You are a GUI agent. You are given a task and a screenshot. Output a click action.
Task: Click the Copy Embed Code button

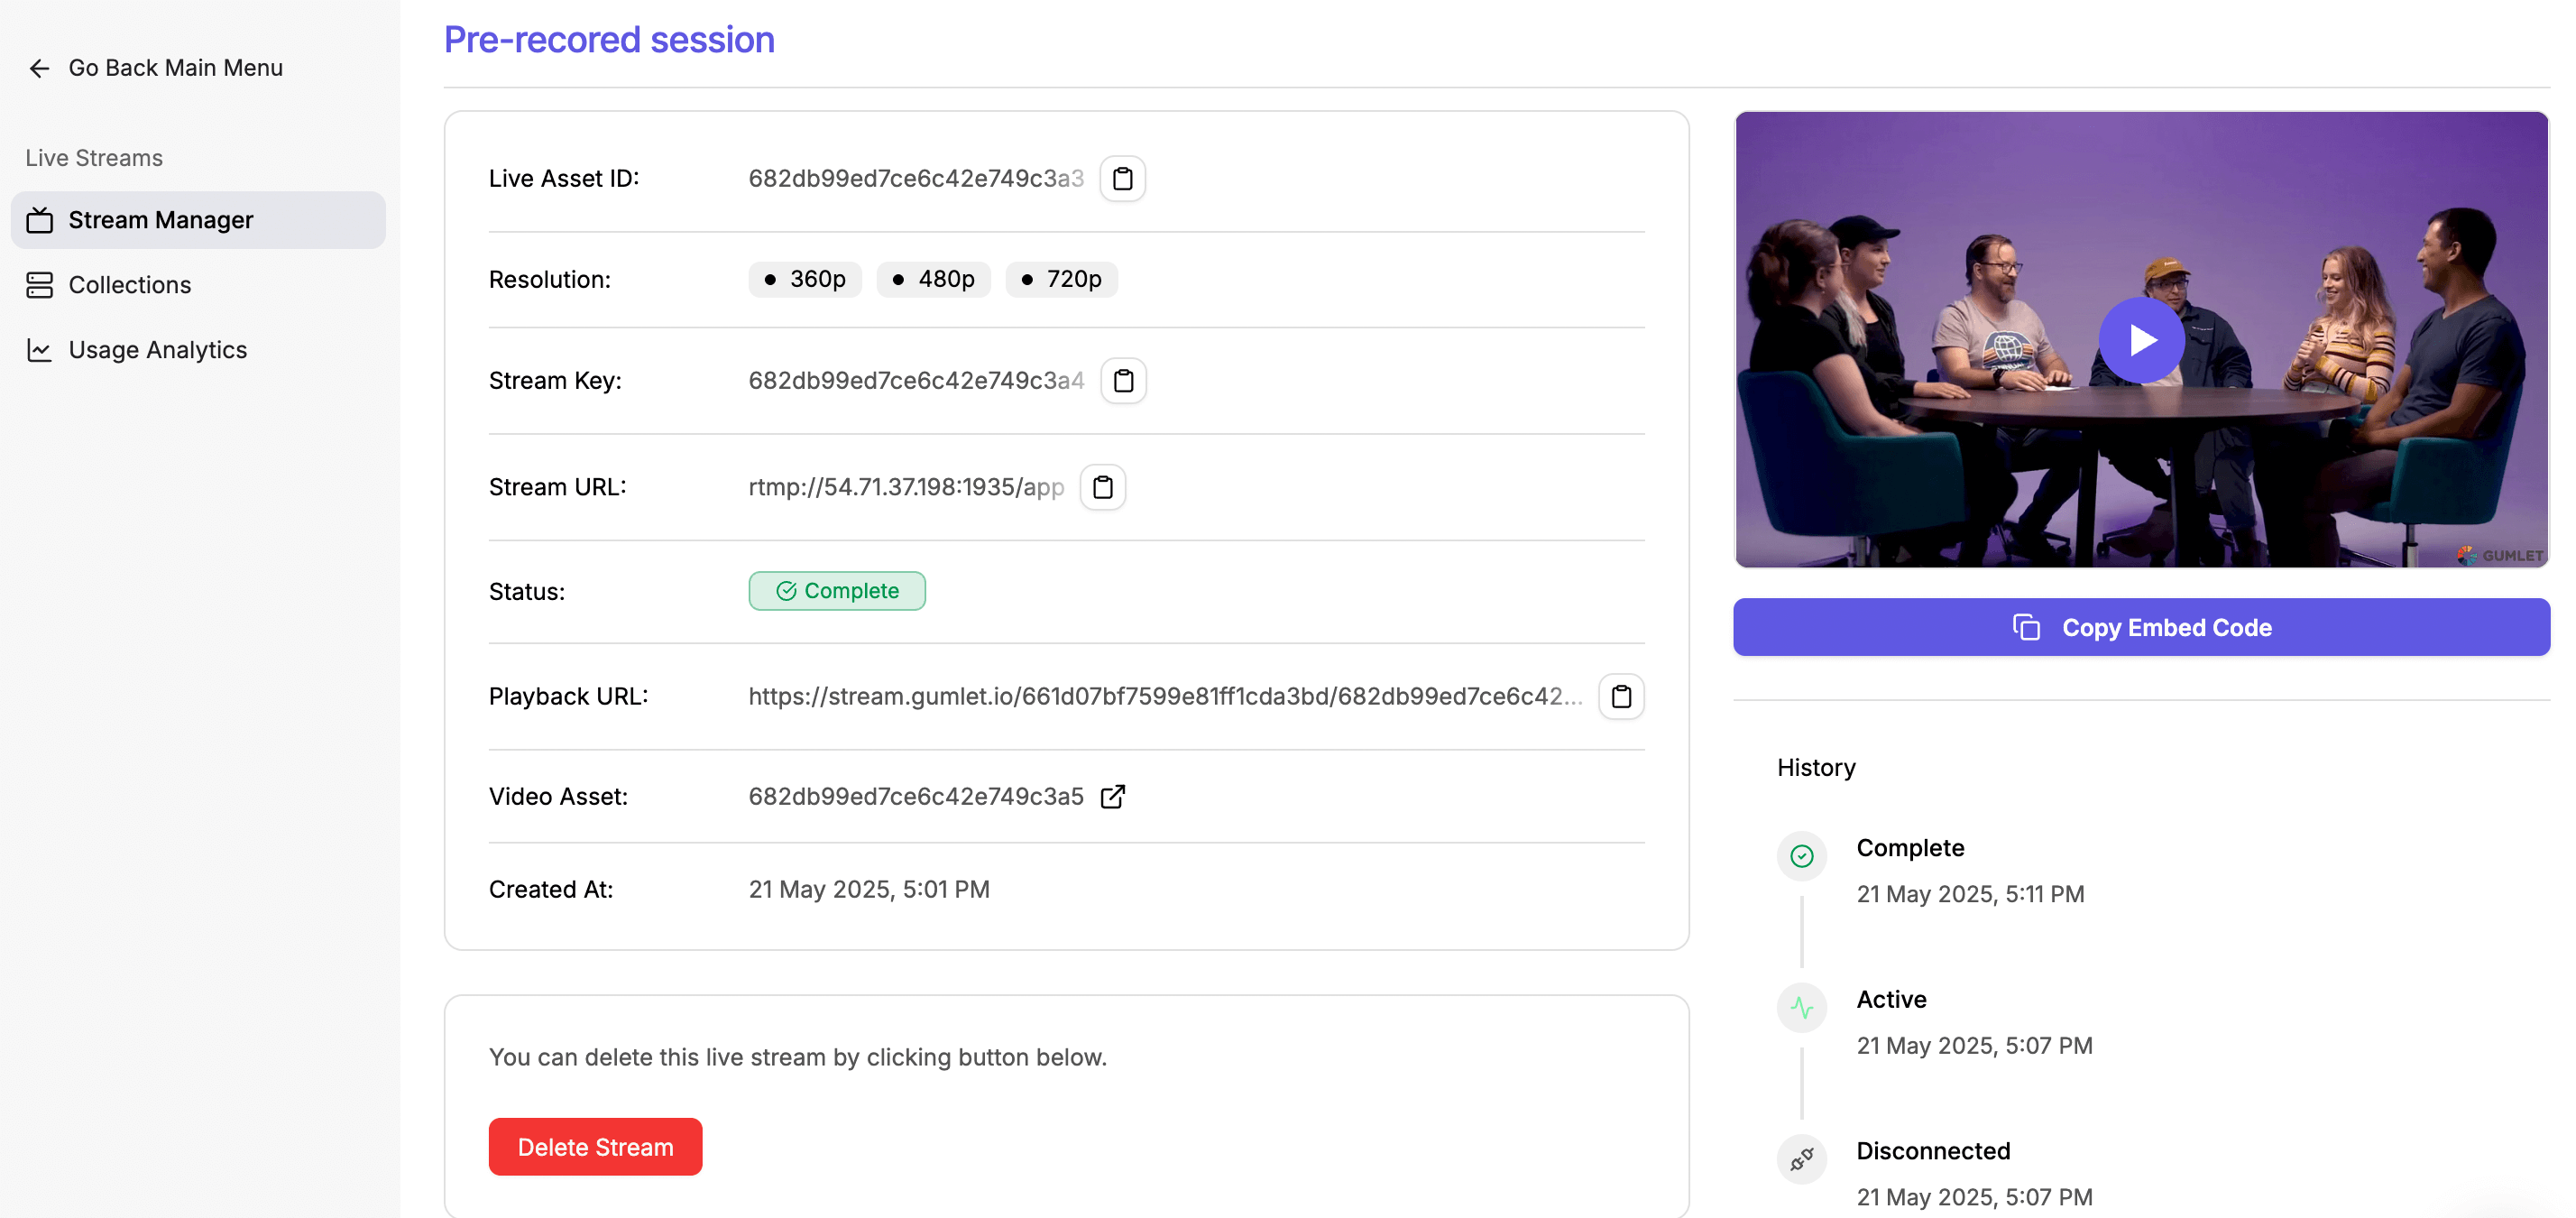2141,627
